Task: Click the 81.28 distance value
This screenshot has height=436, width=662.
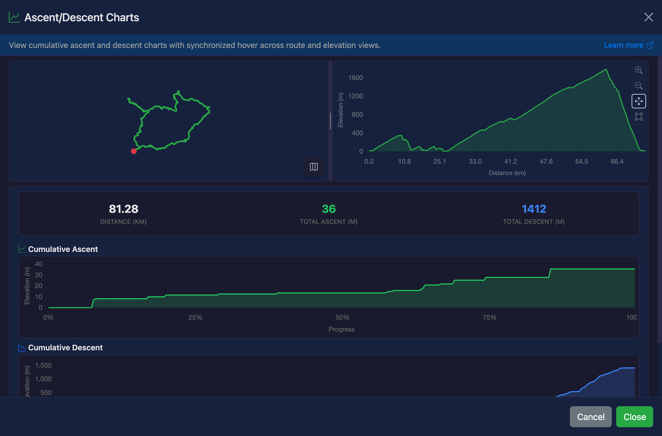Action: tap(123, 209)
